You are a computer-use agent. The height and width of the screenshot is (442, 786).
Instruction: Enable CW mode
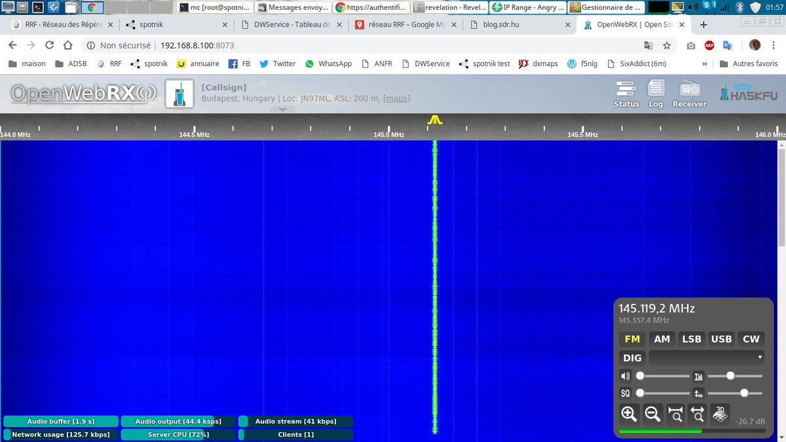(751, 339)
